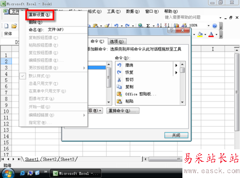The image size is (240, 178).
Task: Switch to the Sheet2 tab
Action: pyautogui.click(x=49, y=159)
